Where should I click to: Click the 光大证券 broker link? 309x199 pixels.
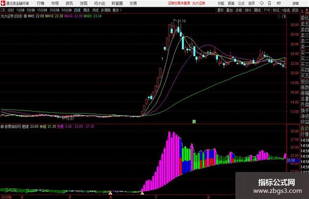click(x=199, y=3)
